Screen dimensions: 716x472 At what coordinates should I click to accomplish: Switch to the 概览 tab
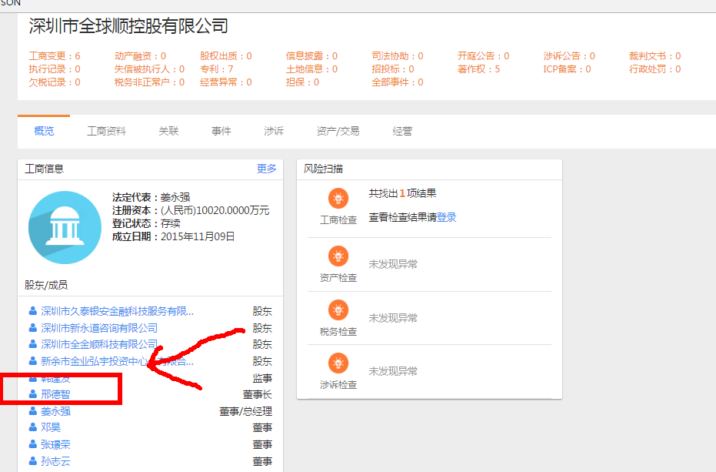(44, 131)
